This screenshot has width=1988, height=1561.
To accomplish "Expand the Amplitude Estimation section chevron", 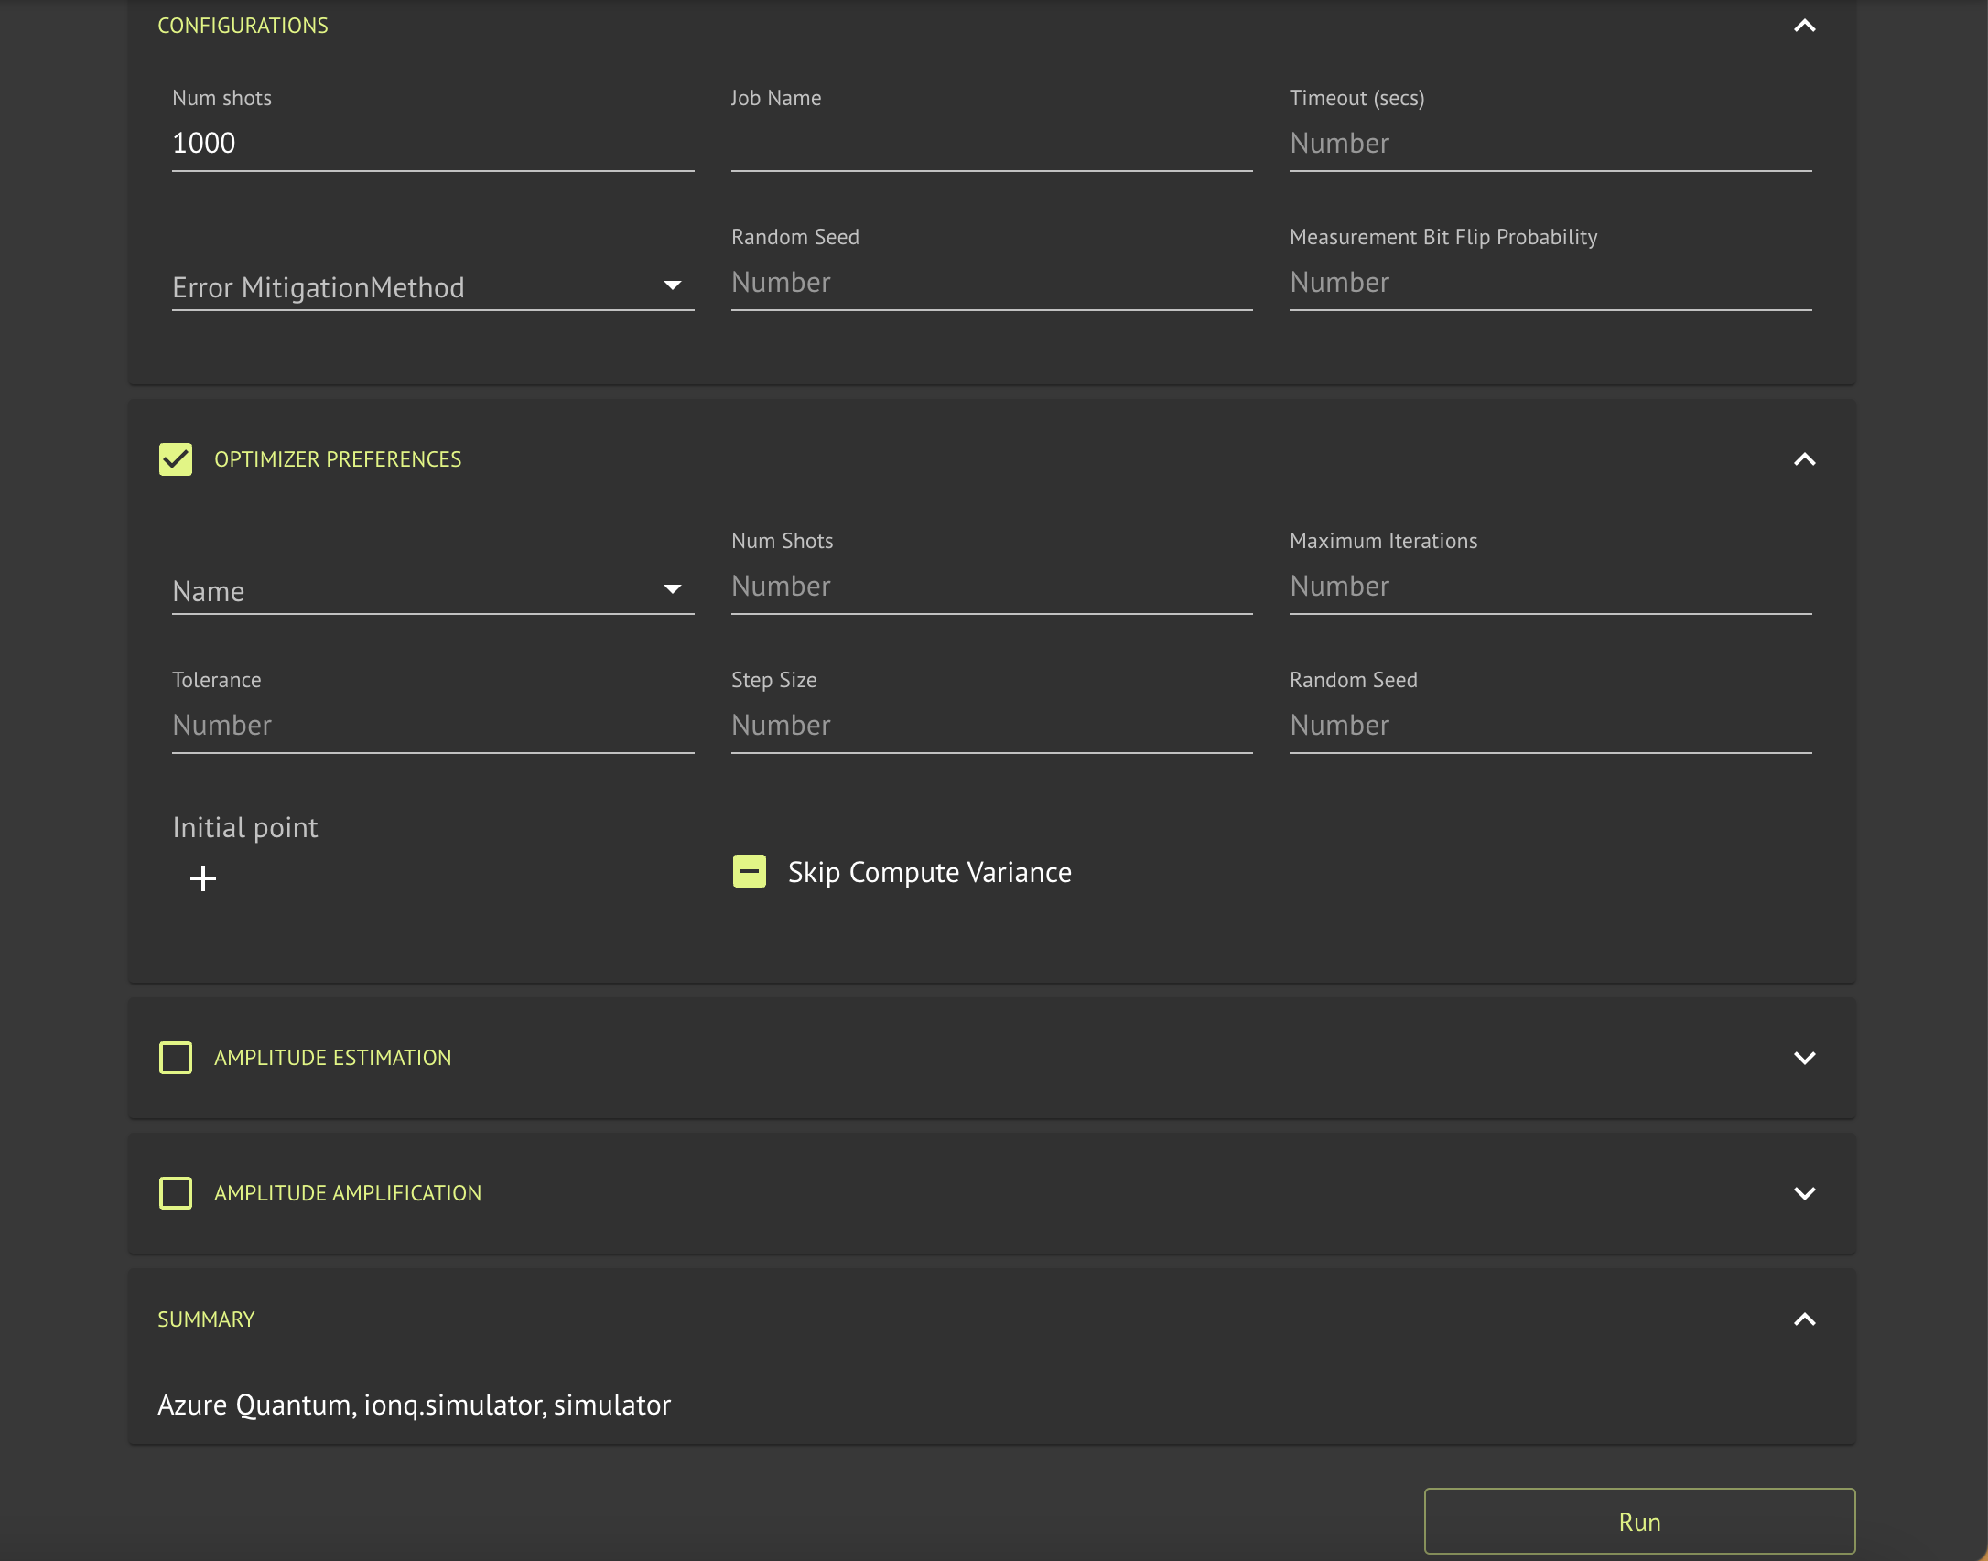I will [1804, 1058].
